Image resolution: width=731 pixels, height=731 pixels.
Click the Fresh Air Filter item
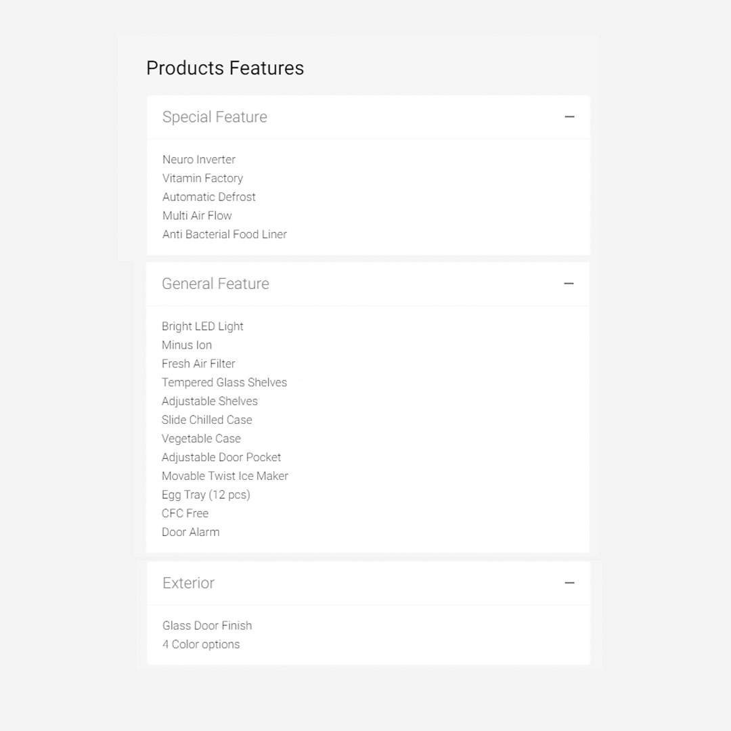coord(198,363)
